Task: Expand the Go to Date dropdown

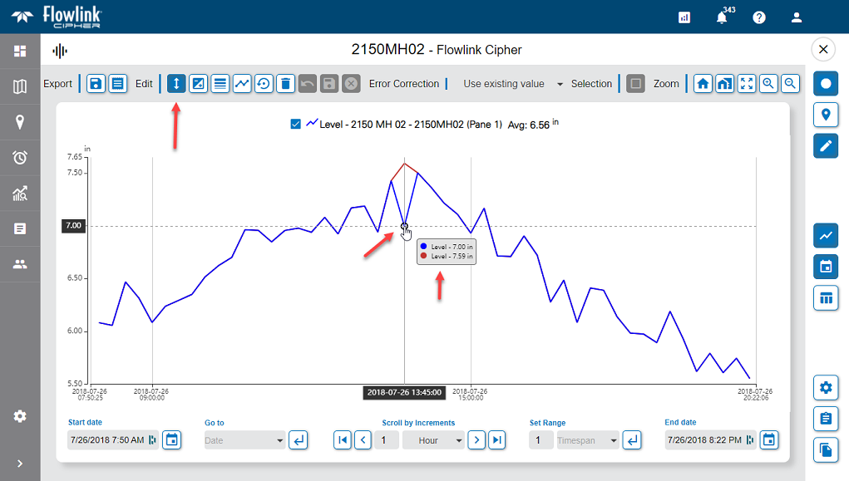Action: pos(244,440)
